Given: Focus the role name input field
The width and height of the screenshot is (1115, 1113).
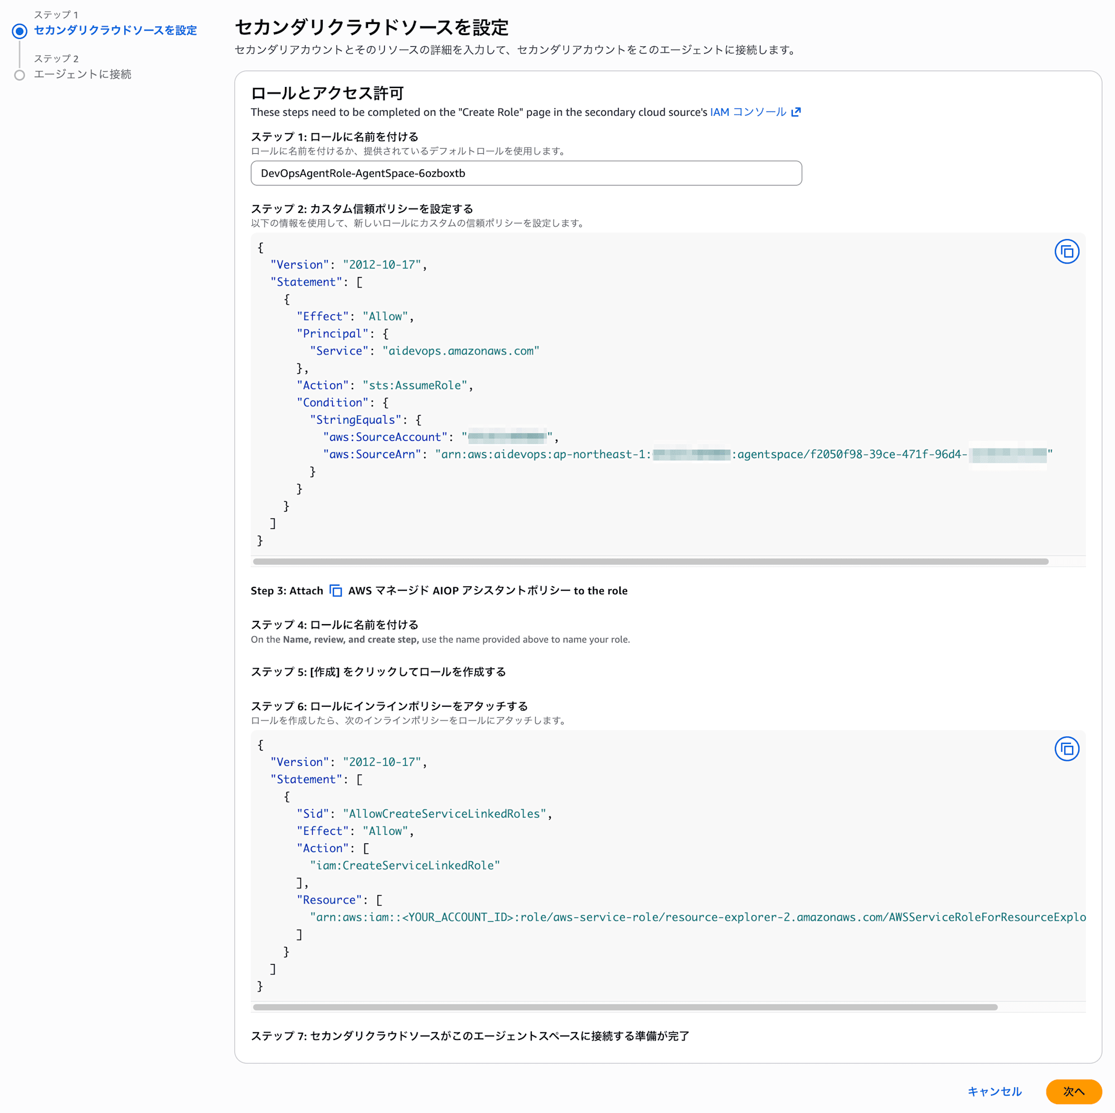Looking at the screenshot, I should [x=526, y=173].
